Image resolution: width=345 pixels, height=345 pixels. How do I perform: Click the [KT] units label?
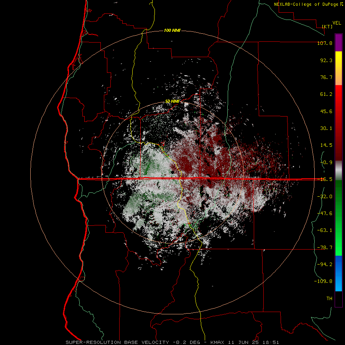327,26
